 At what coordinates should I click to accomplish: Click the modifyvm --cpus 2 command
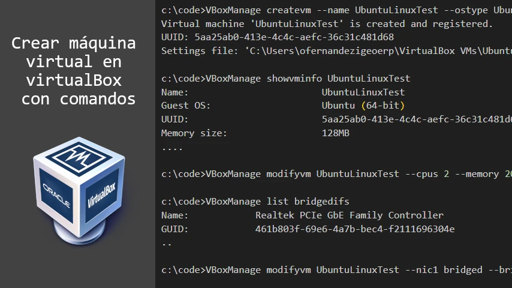tap(336, 174)
